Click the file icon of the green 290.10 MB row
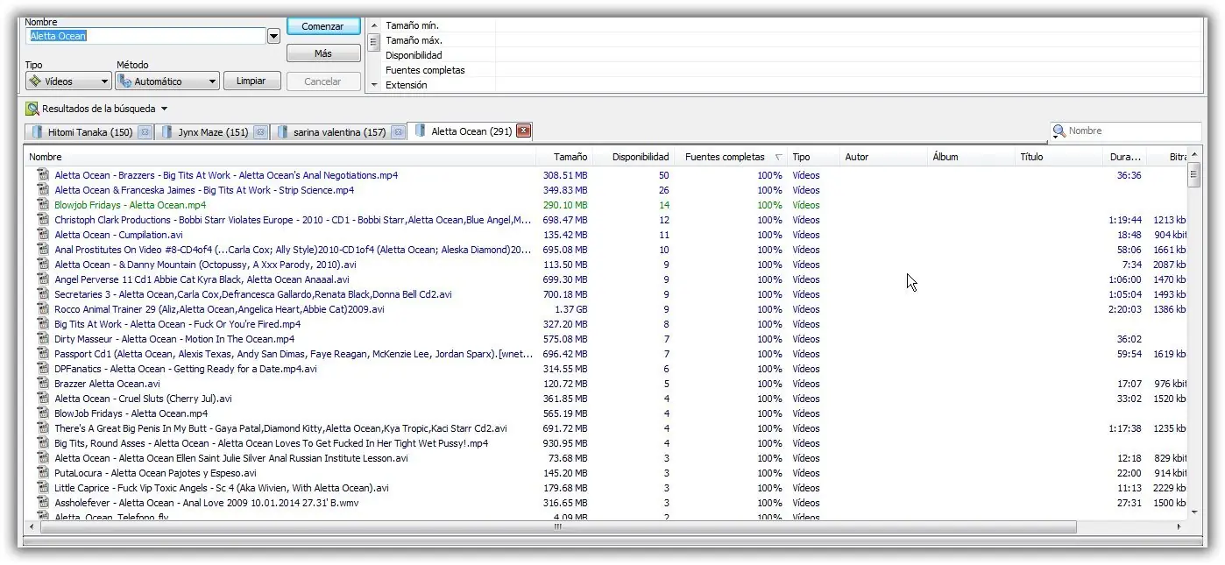 click(43, 205)
